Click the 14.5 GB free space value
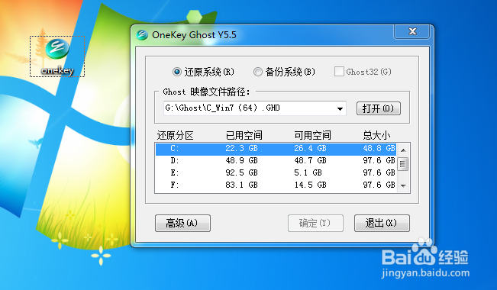The width and height of the screenshot is (497, 290). (310, 185)
